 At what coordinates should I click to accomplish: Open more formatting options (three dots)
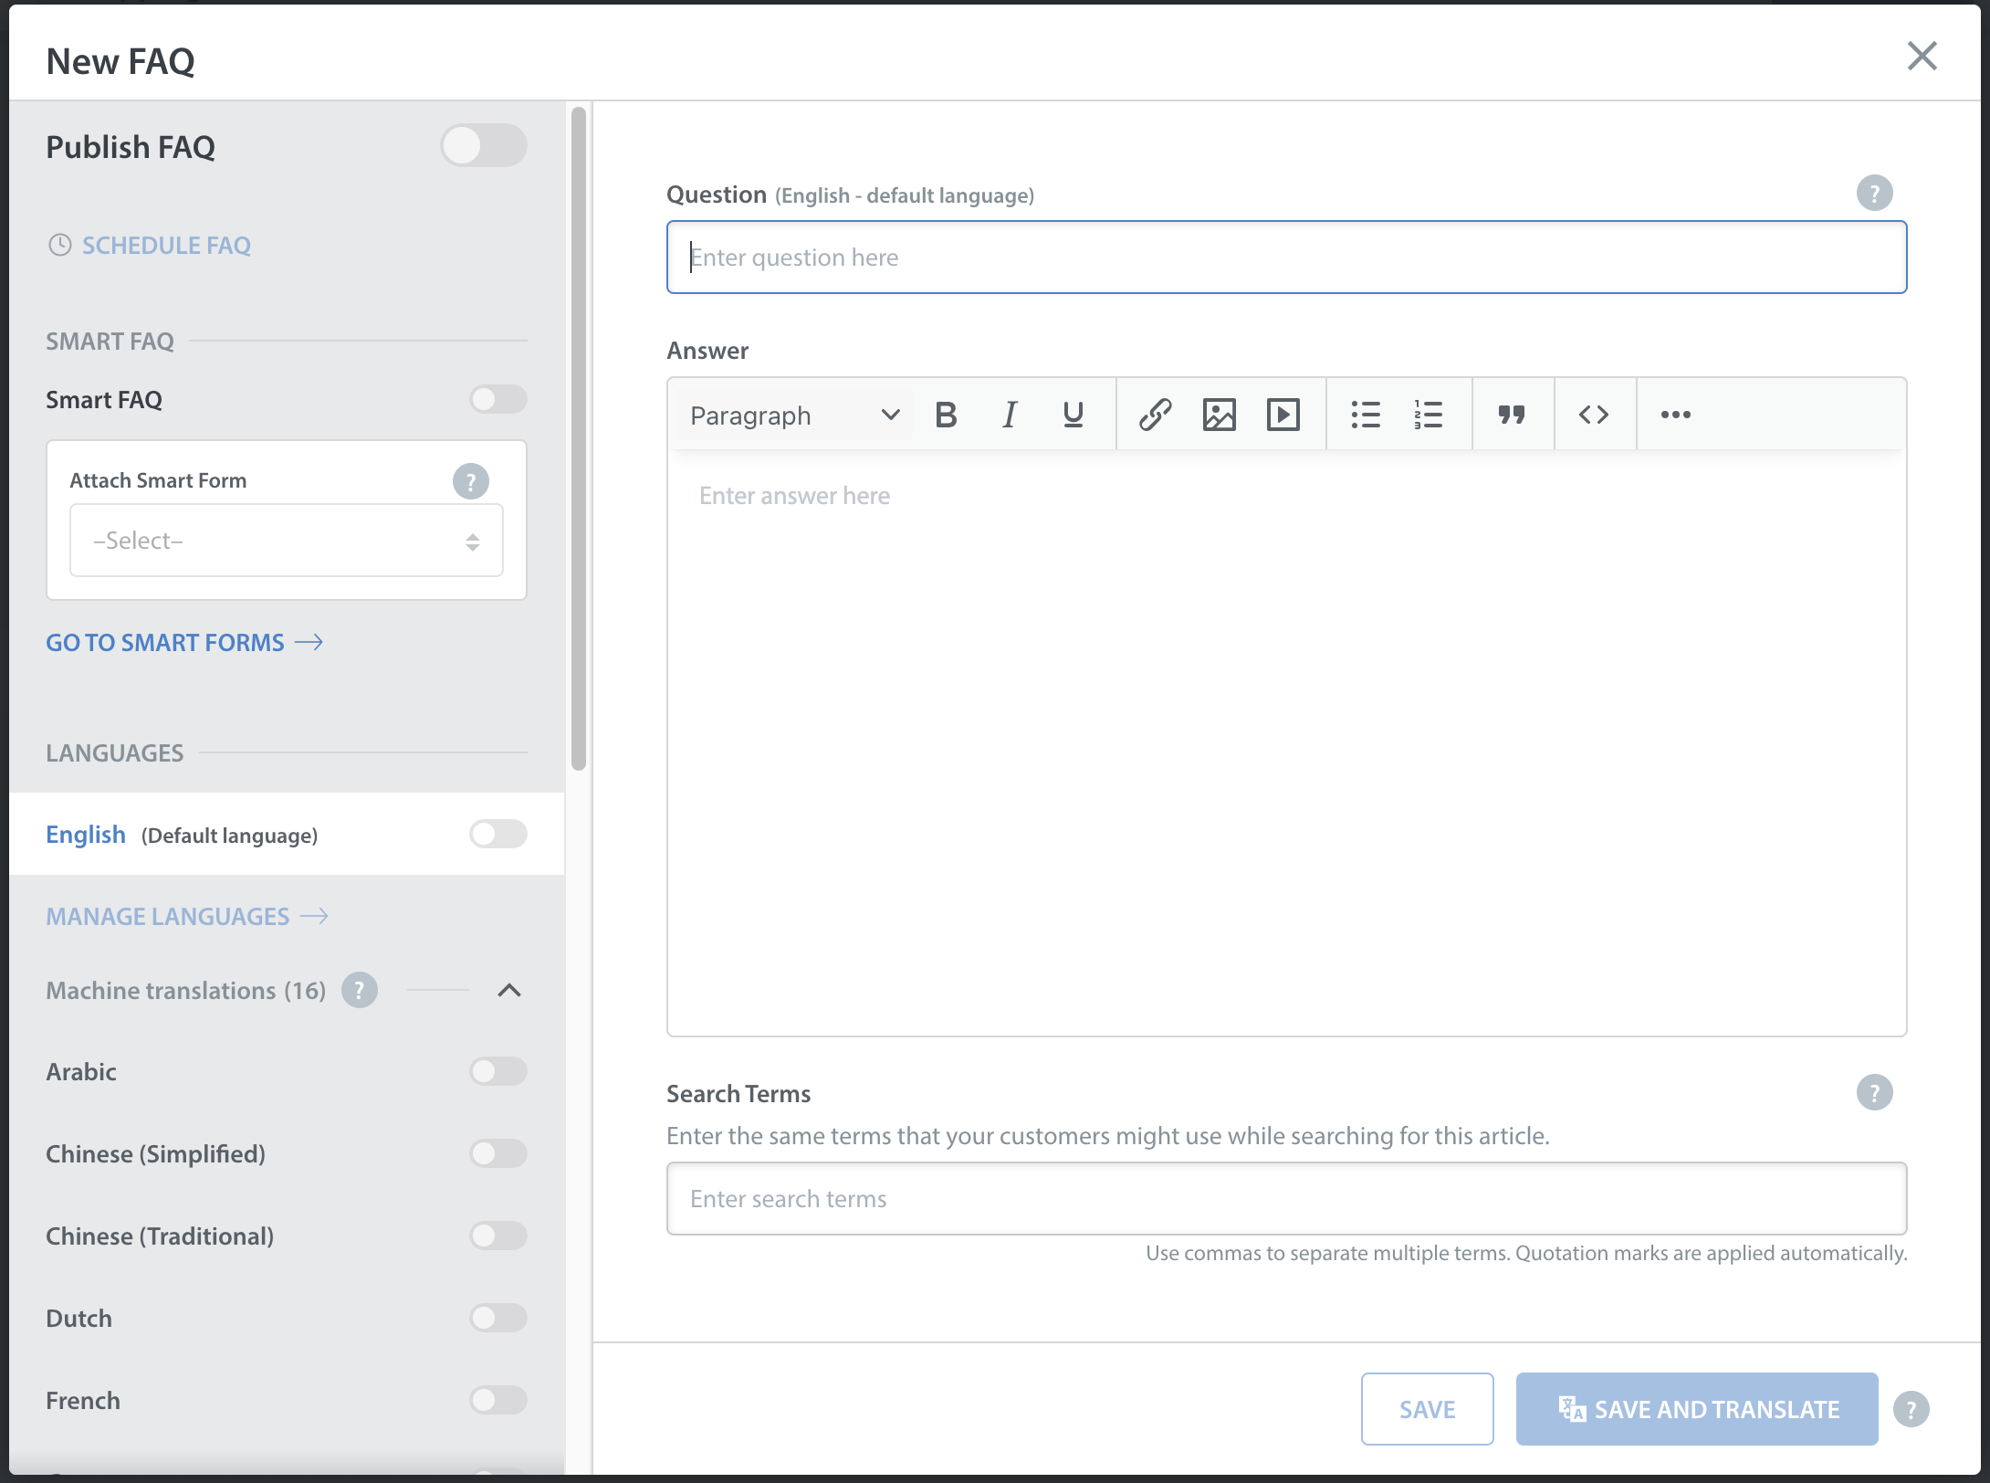[1676, 415]
